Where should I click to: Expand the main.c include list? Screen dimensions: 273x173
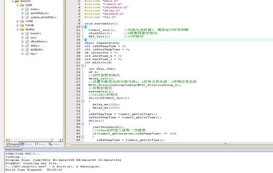coord(23,9)
